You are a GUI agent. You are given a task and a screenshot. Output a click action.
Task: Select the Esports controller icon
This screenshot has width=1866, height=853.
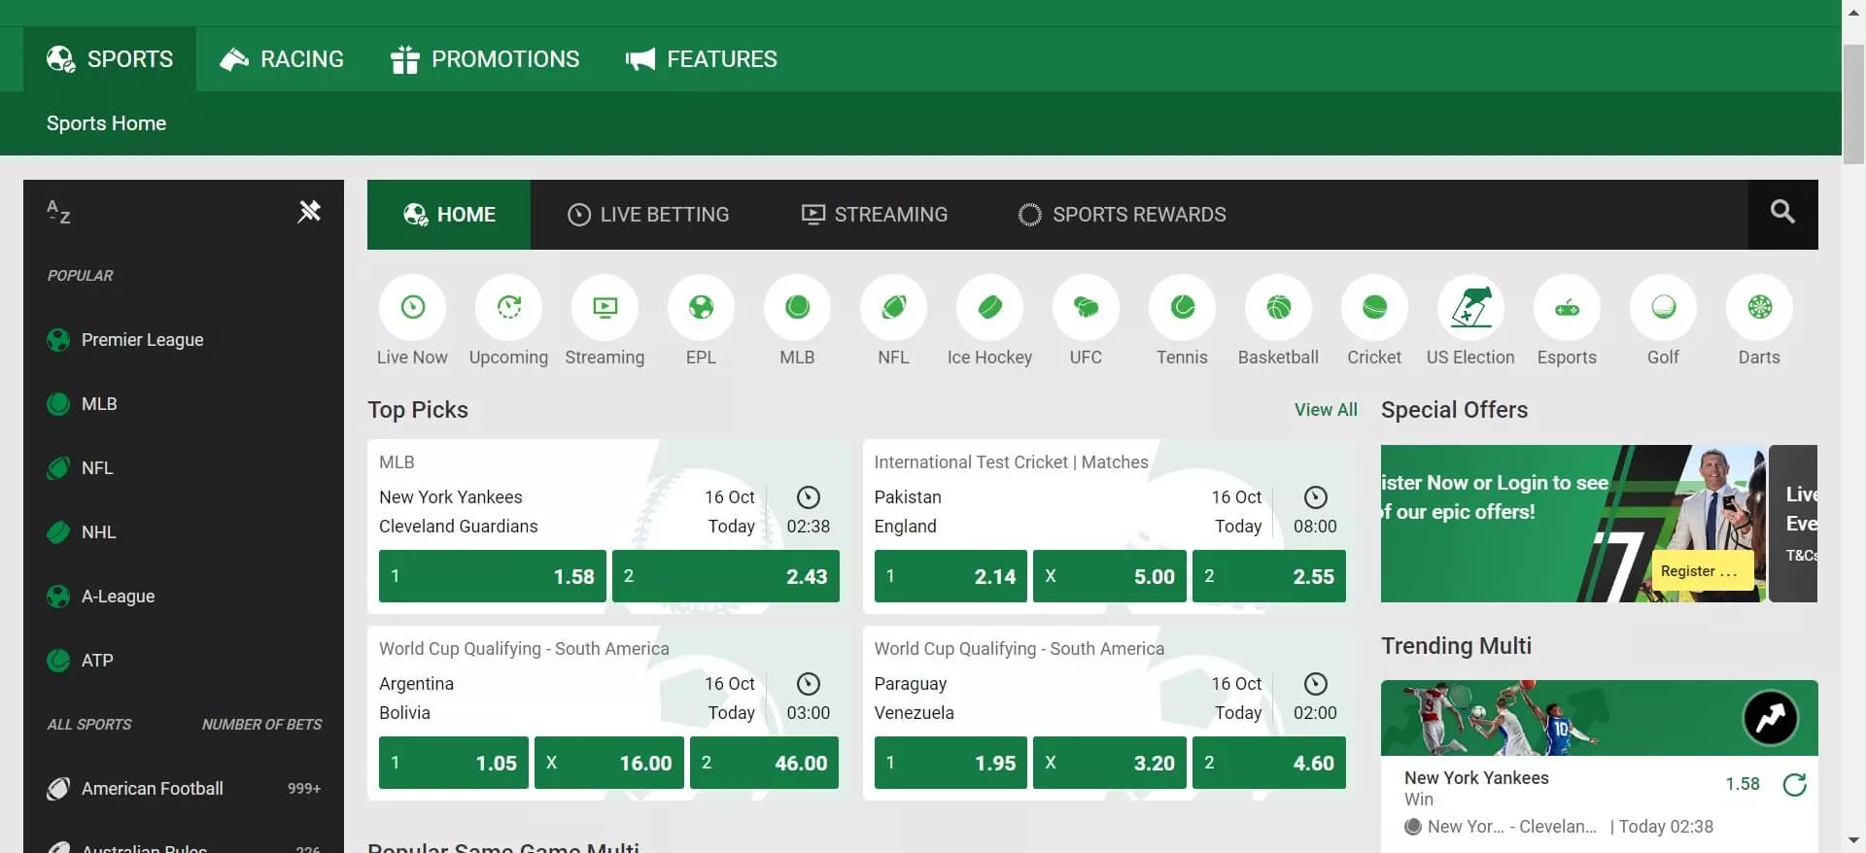1567,308
